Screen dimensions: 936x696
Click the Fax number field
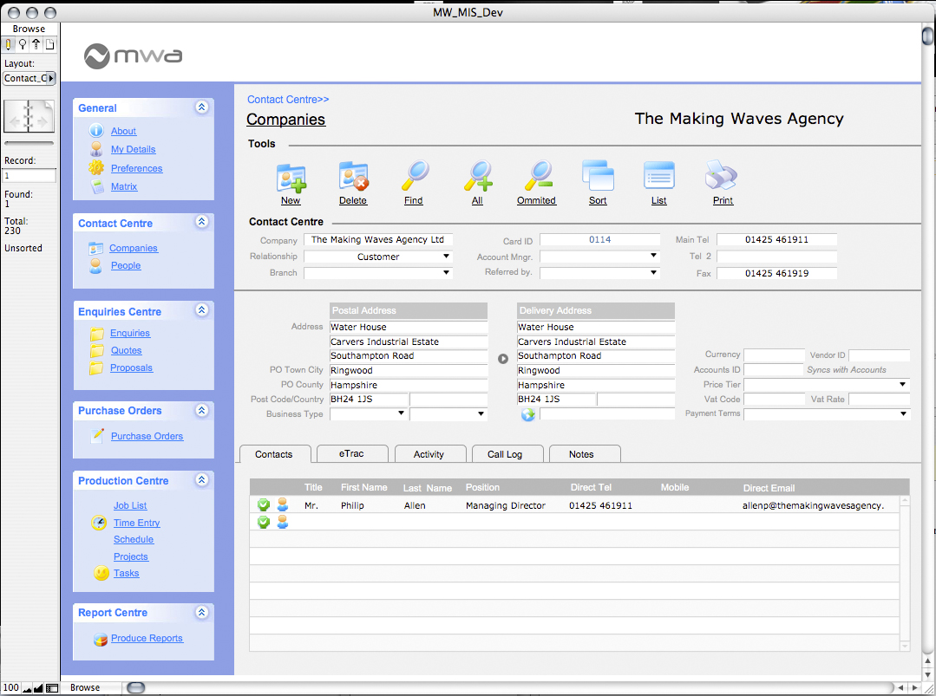point(776,273)
